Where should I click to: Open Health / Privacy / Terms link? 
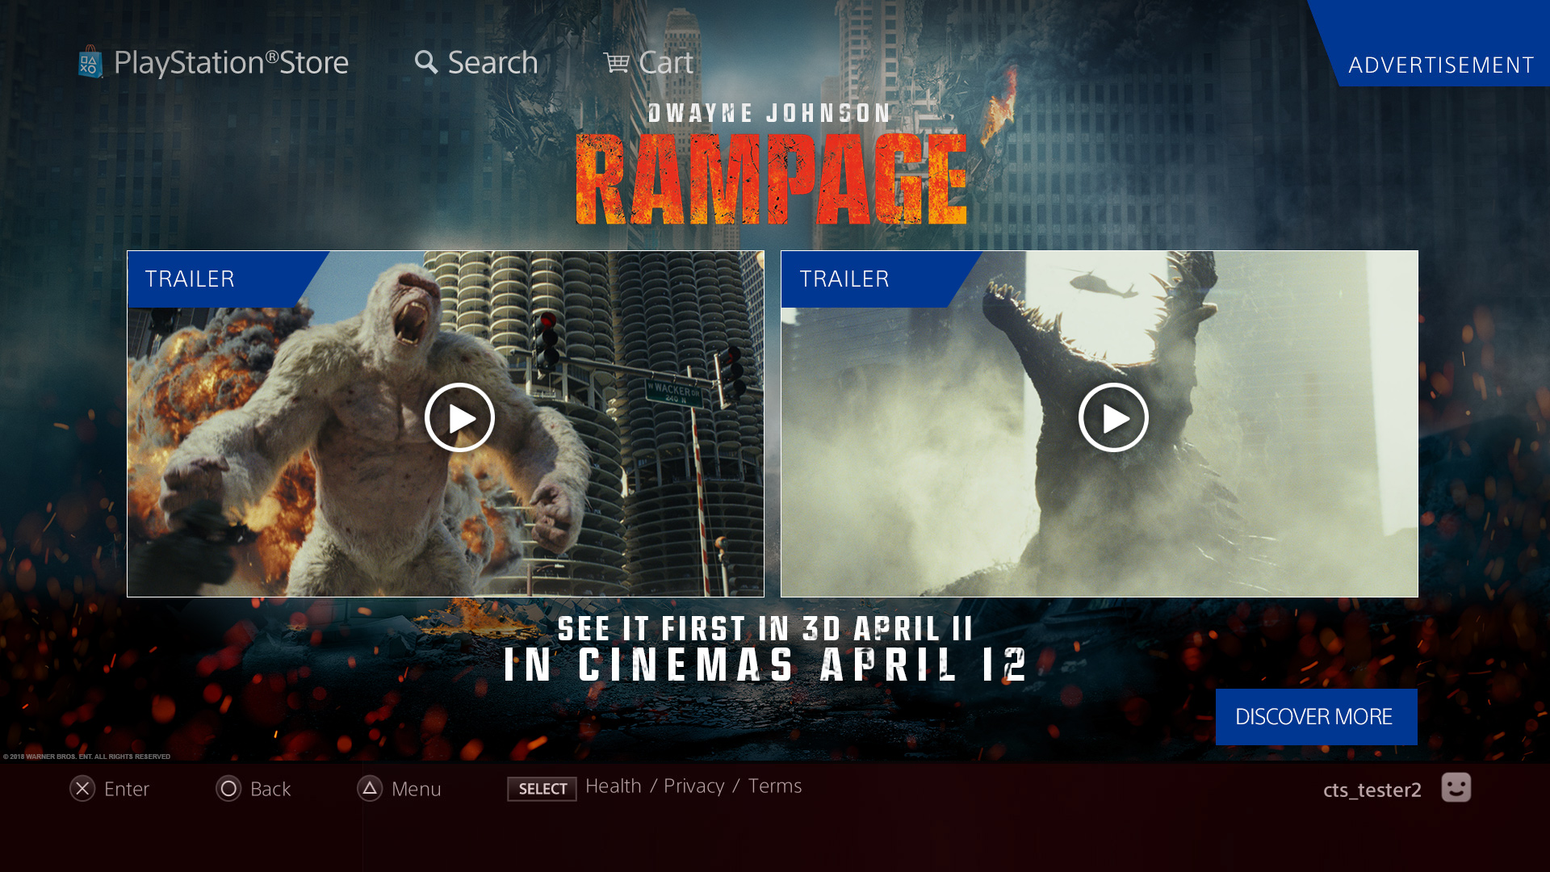coord(693,786)
